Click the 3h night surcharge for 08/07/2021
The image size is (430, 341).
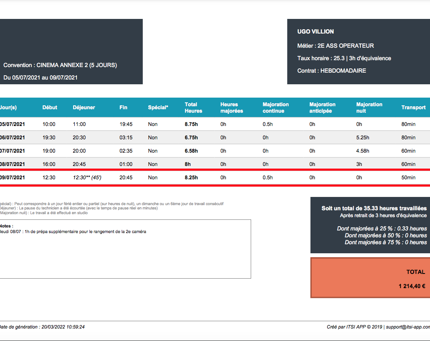click(359, 164)
